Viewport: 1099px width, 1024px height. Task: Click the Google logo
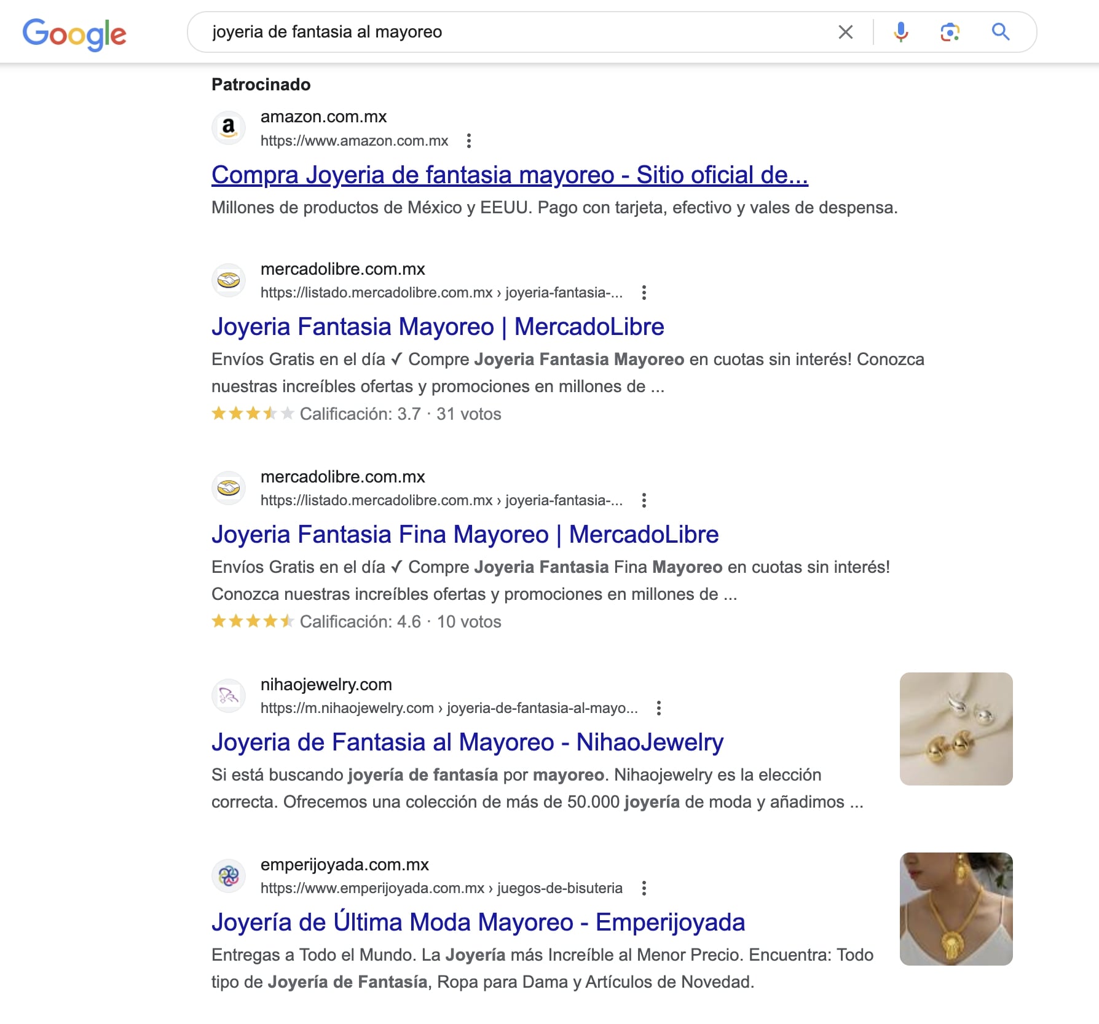tap(74, 34)
